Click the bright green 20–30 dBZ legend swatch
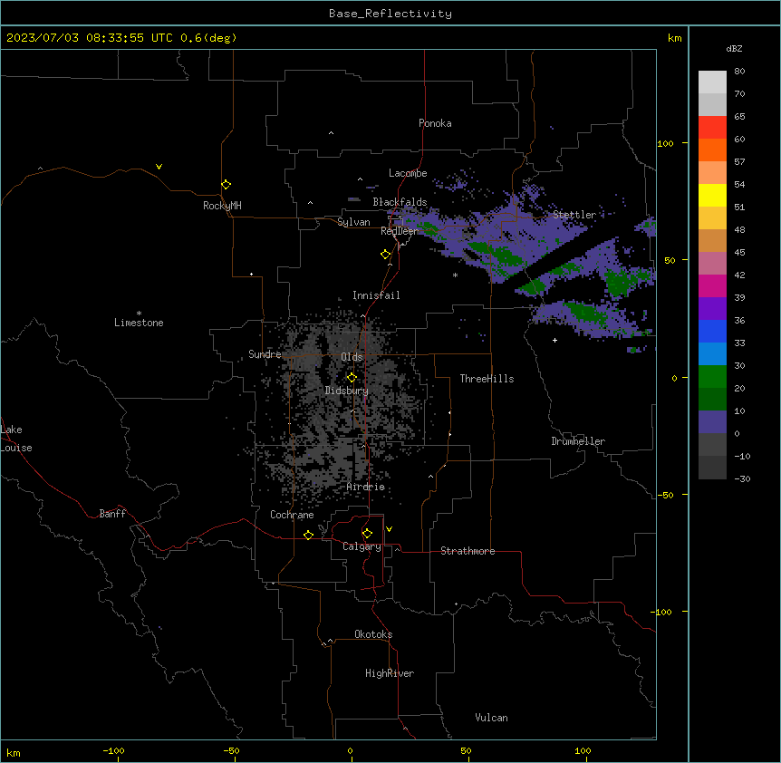The width and height of the screenshot is (781, 763). click(x=712, y=377)
